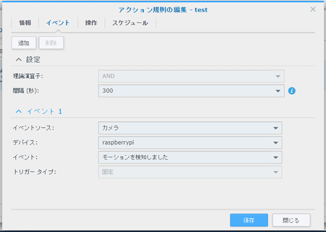Switch to the 操作 tab
326x232 pixels.
tap(91, 23)
